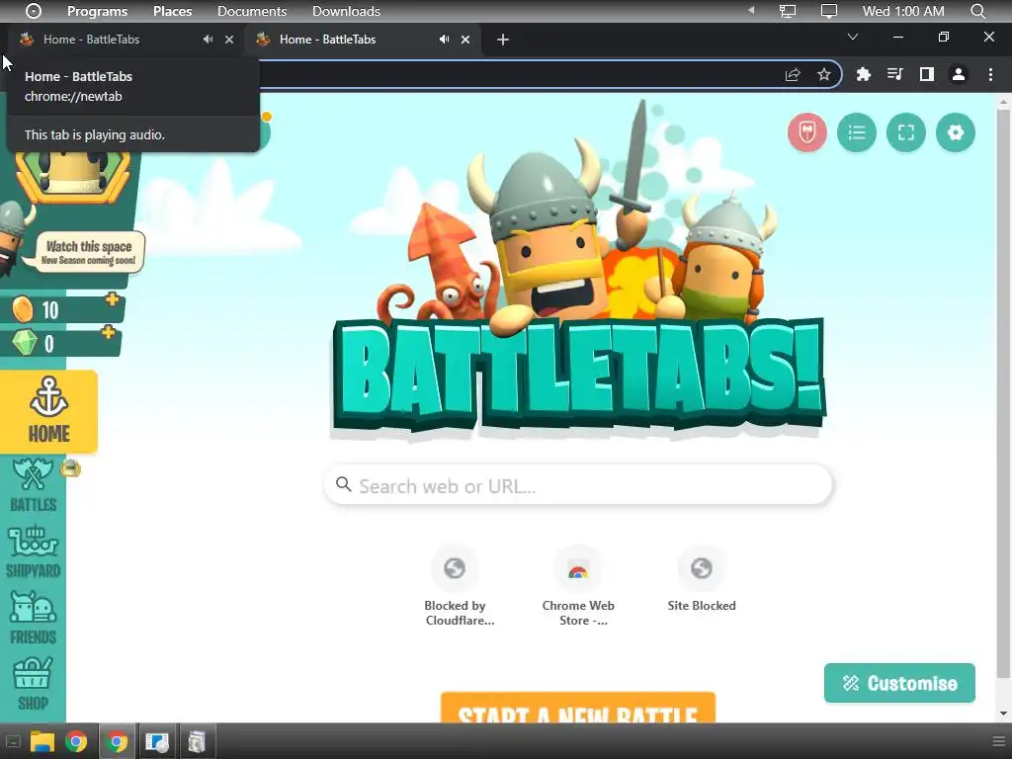This screenshot has width=1012, height=759.
Task: Open the red shield alliance icon button
Action: click(x=806, y=132)
